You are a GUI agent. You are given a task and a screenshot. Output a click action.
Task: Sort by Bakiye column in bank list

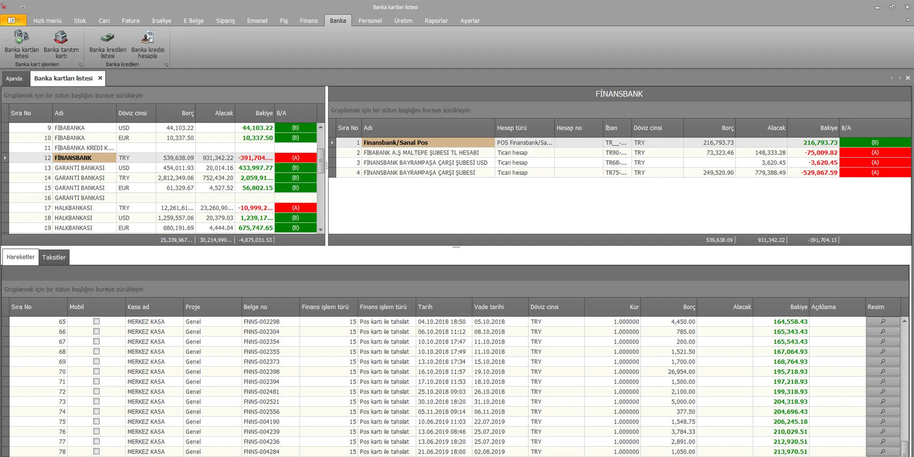click(x=263, y=113)
